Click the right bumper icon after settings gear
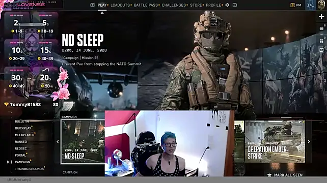 235,5
